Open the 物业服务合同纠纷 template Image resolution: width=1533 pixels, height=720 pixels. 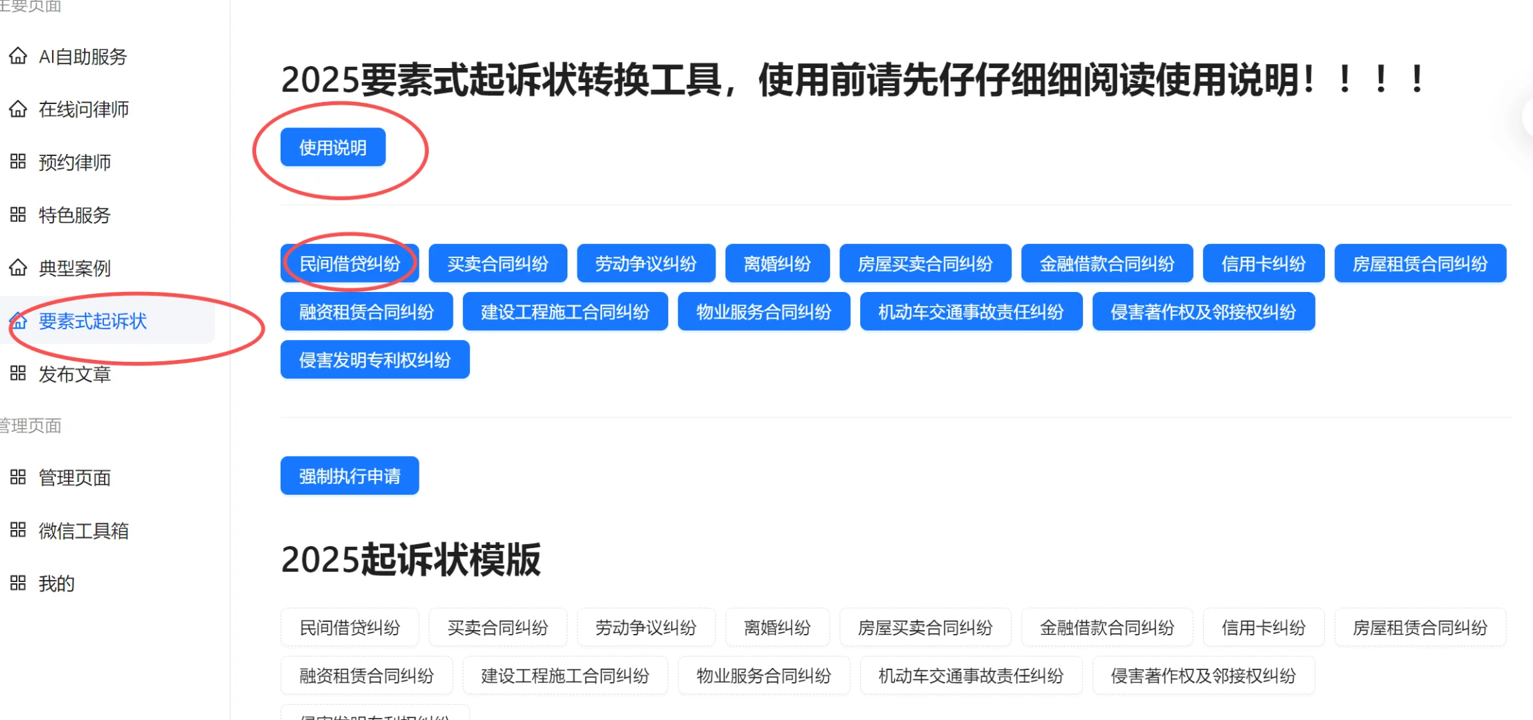pyautogui.click(x=763, y=675)
